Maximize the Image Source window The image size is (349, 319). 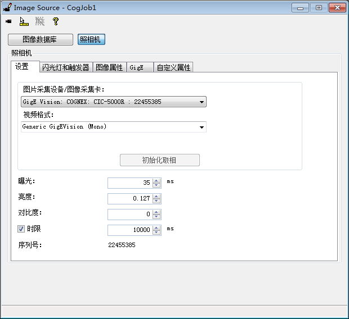[319, 8]
